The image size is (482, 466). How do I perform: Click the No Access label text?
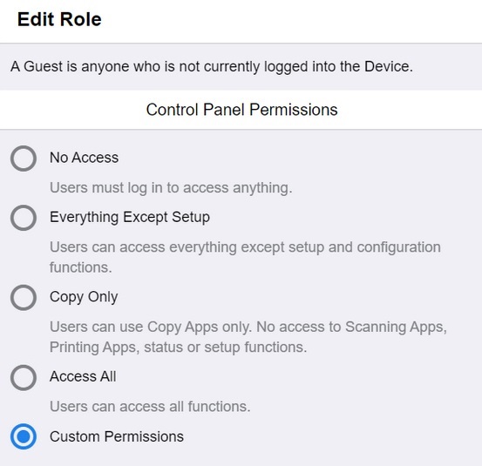pyautogui.click(x=84, y=158)
